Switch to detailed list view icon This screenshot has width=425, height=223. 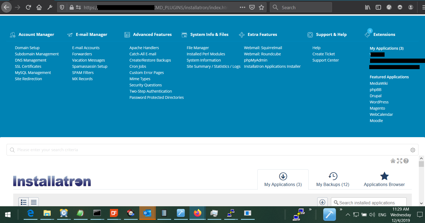(23, 202)
